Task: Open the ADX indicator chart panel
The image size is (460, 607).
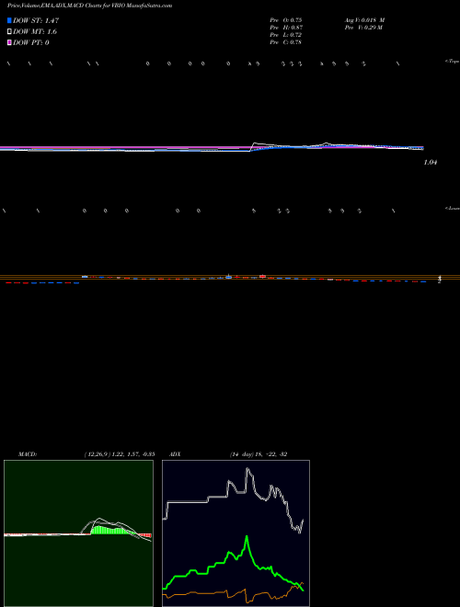Action: (236, 533)
